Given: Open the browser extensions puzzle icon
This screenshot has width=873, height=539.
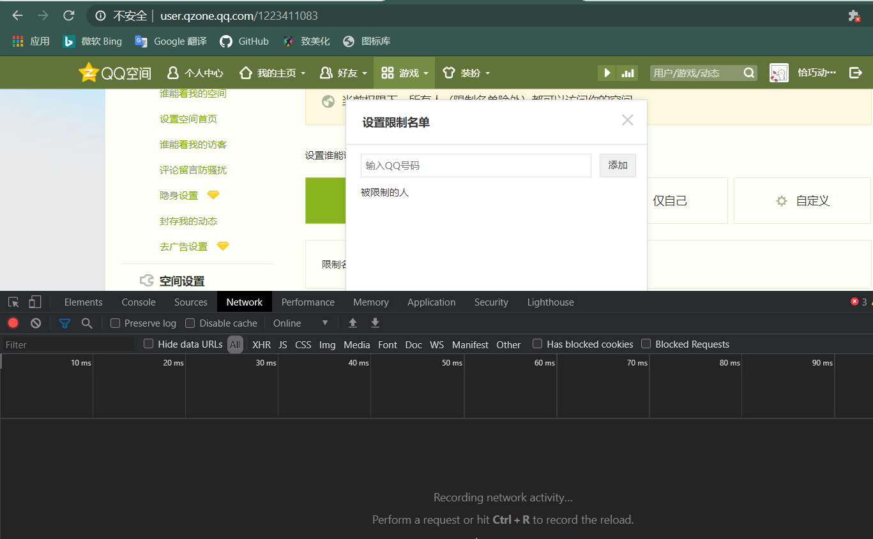Looking at the screenshot, I should (854, 16).
